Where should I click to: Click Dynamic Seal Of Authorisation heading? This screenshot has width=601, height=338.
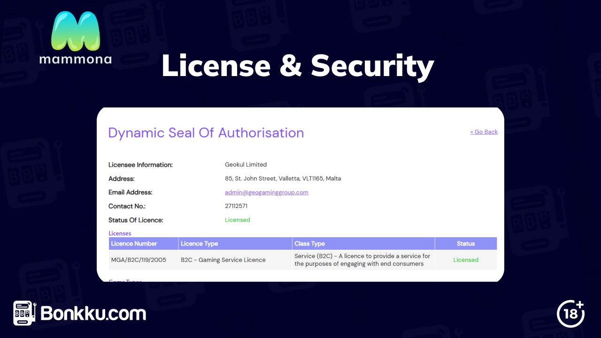pos(206,133)
